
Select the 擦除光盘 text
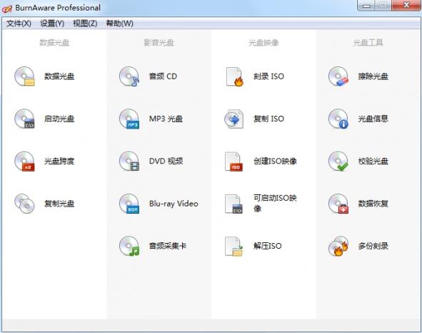point(373,76)
